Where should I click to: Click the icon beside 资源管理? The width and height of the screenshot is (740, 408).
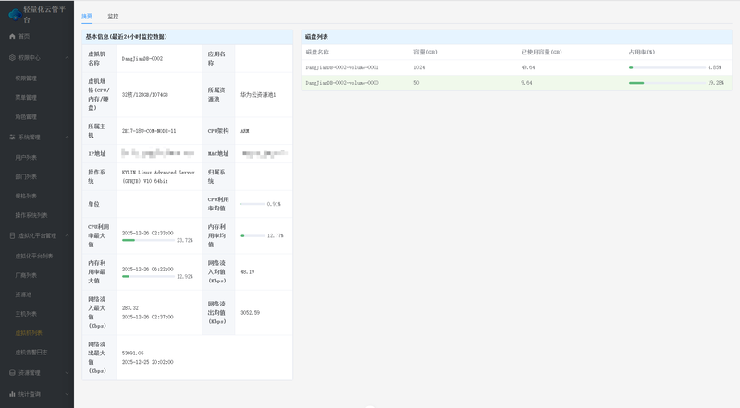(12, 373)
